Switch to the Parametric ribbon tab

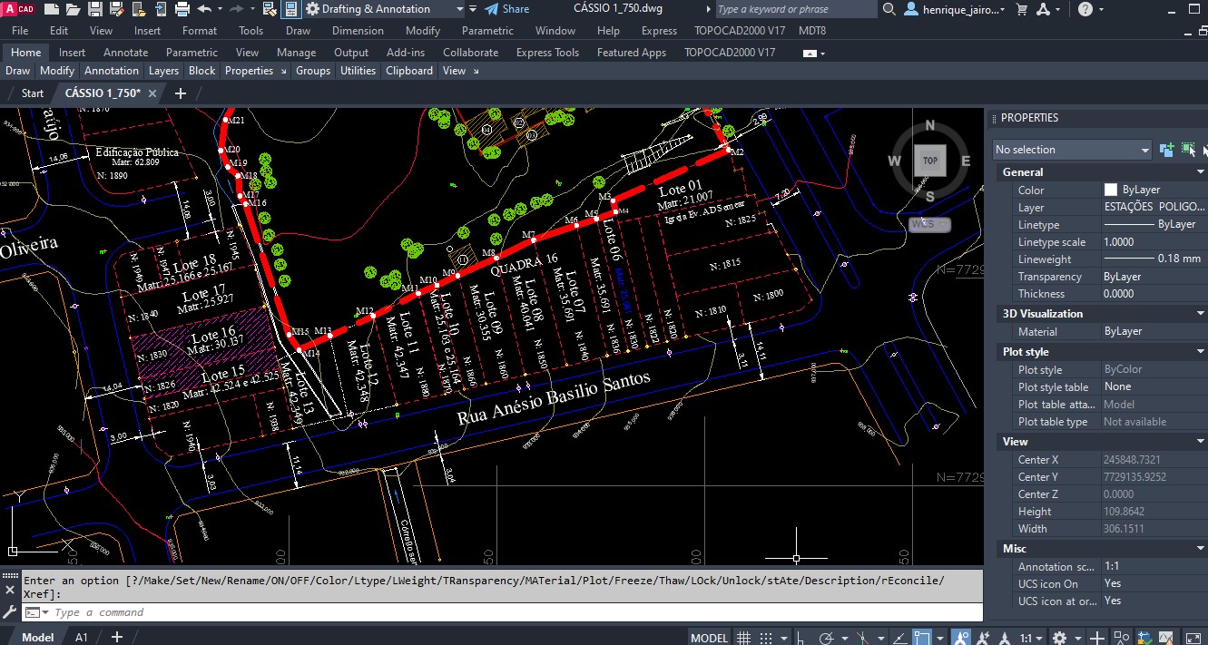(192, 52)
